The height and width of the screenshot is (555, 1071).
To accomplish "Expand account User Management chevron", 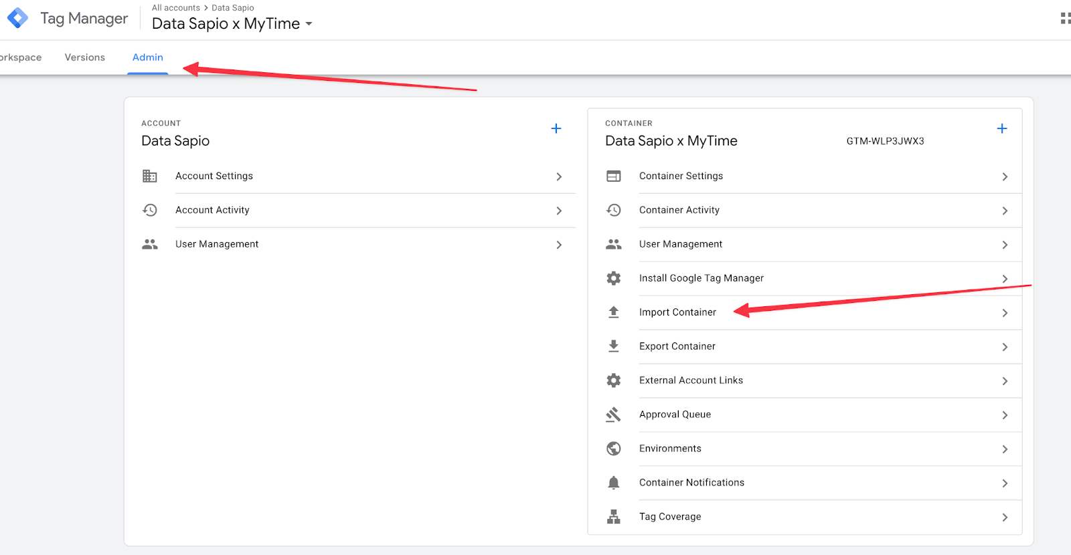I will pyautogui.click(x=559, y=245).
